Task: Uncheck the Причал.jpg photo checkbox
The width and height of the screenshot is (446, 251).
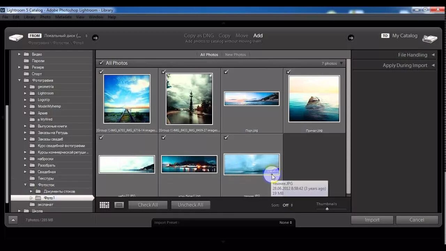Action: pos(288,72)
